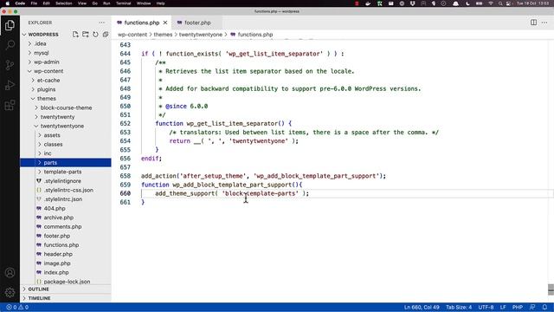Open the Search view in activity bar
Viewport: 554px width, 312px height.
point(10,45)
